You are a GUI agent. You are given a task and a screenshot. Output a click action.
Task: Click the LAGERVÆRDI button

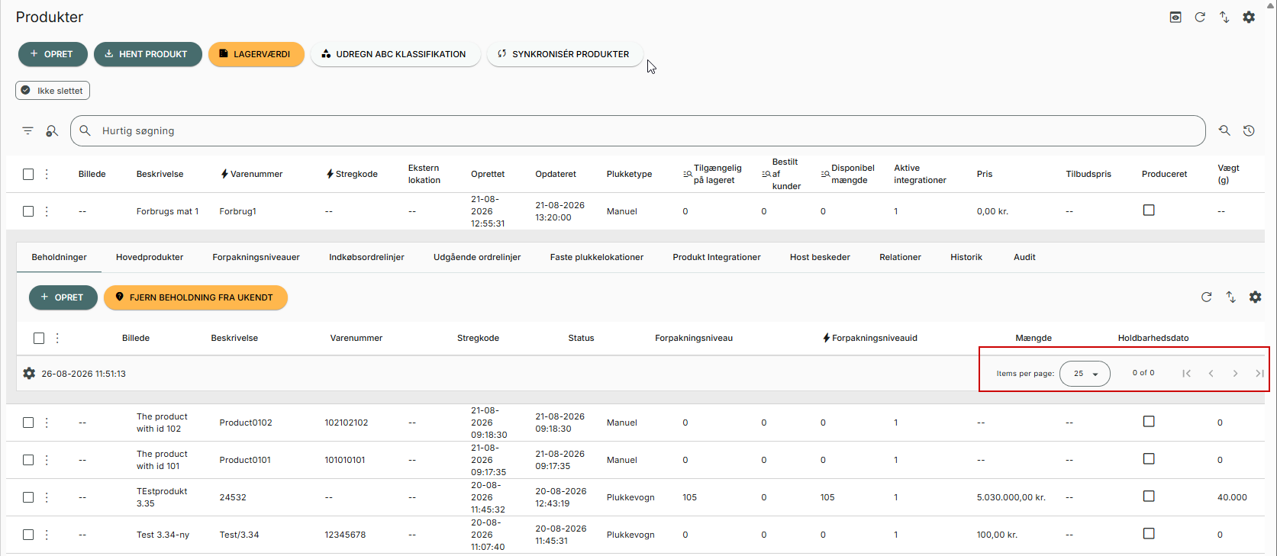(x=256, y=54)
